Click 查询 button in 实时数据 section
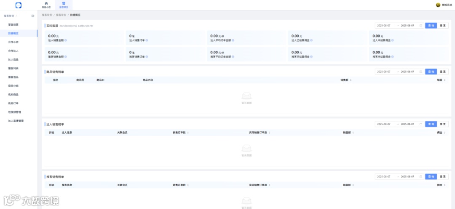Viewport: 455px width, 209px height. coord(431,26)
